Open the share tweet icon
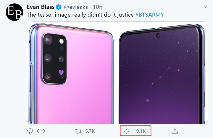Viewport: 213px width, 139px height. click(175, 131)
